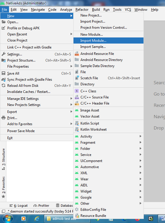Expand the Automotive submenu arrow
165x223 pixels.
[141, 167]
